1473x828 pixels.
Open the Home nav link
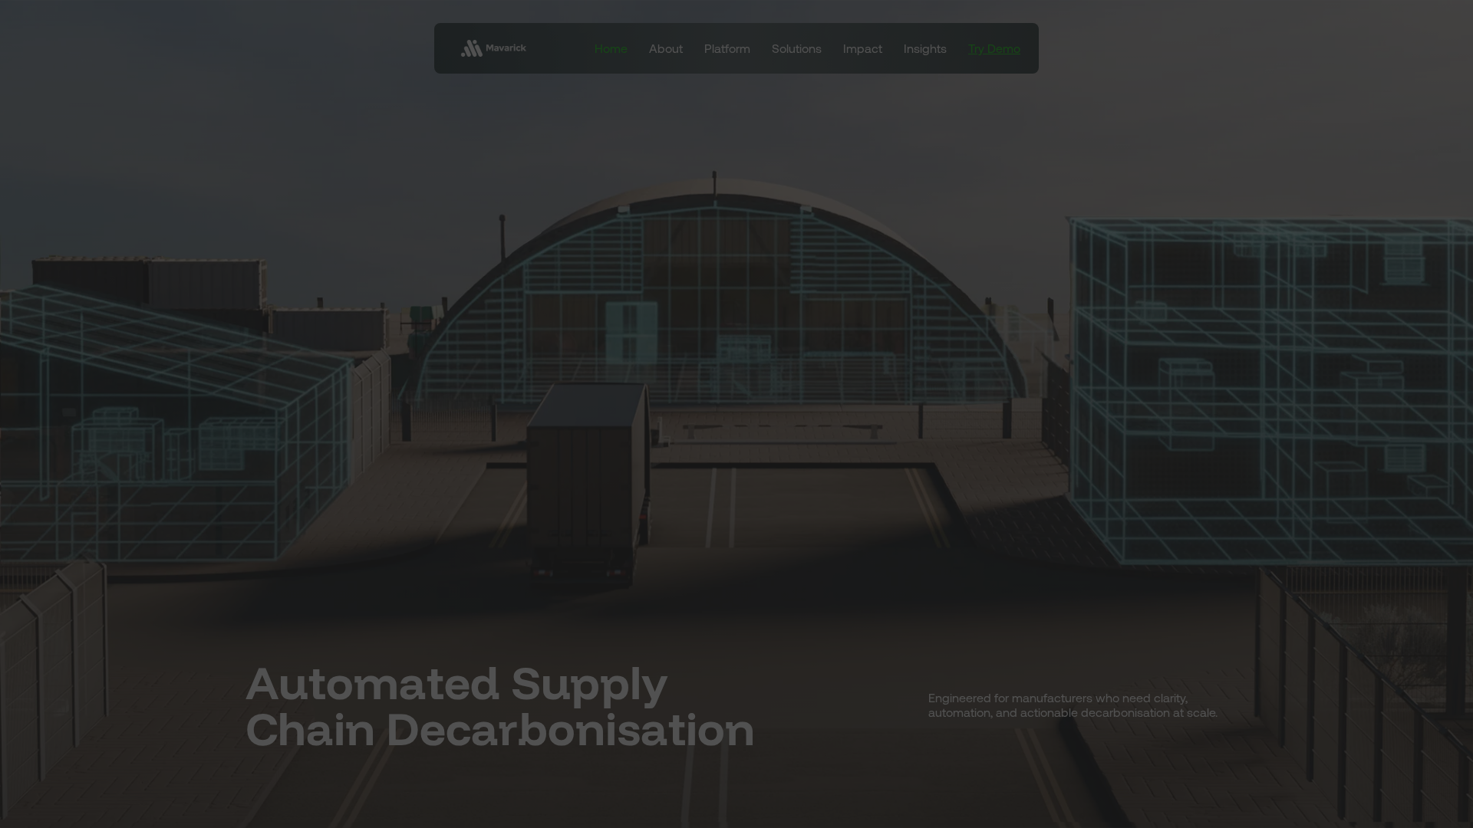tap(611, 49)
